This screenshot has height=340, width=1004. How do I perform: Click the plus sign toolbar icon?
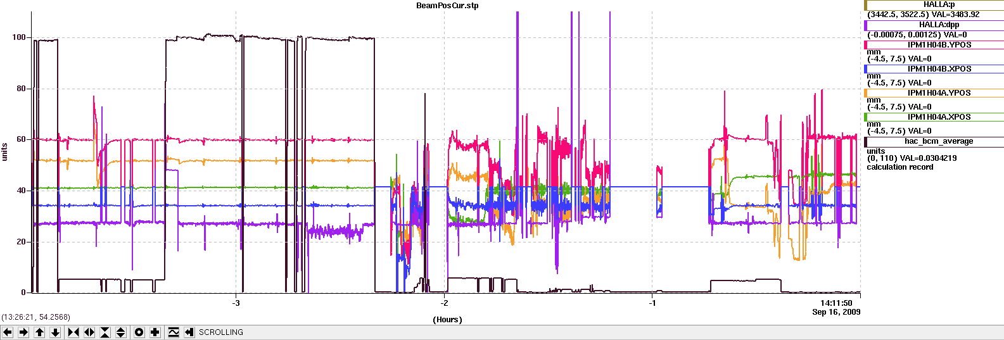pos(155,332)
